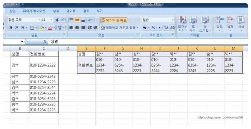Open 표시 형식 group dialog launcher
The image size is (251, 129).
(x=173, y=34)
